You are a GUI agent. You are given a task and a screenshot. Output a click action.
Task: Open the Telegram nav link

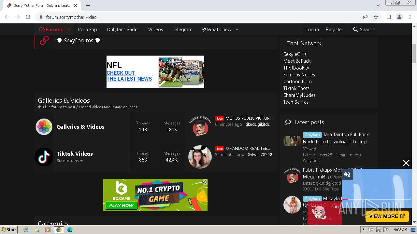coord(182,29)
